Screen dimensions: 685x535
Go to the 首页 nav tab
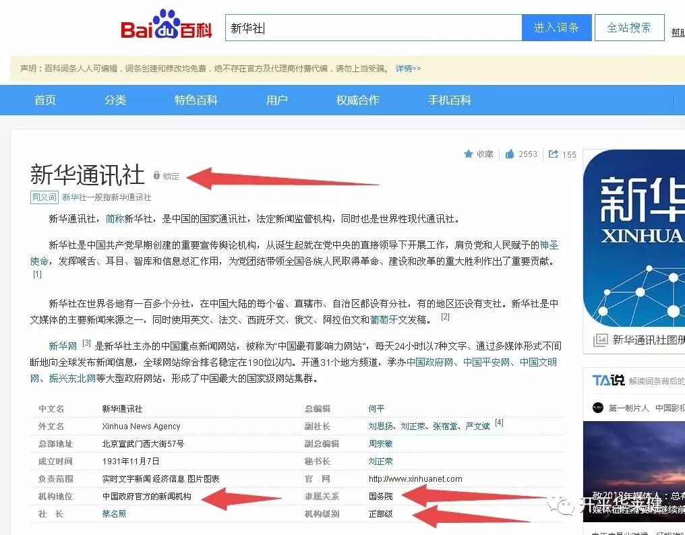(45, 100)
